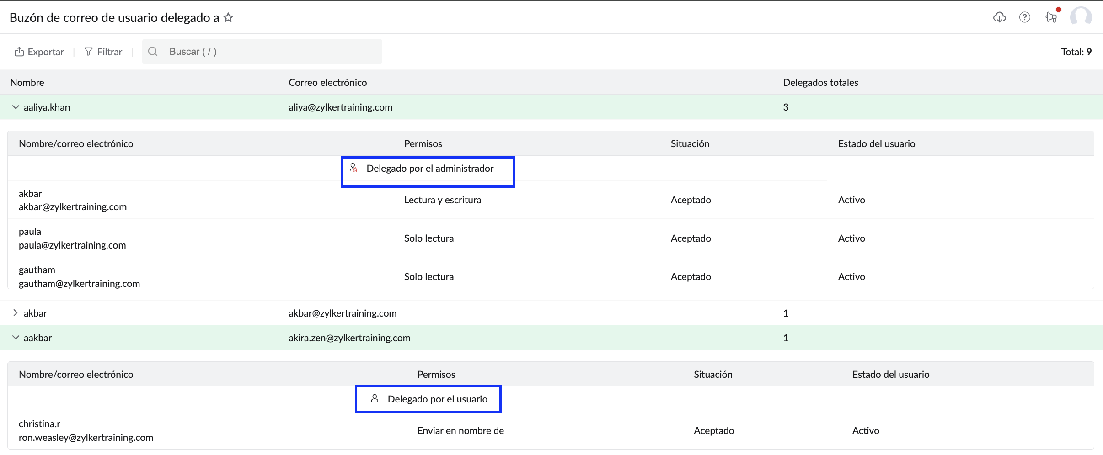The width and height of the screenshot is (1103, 455).
Task: Open the announcements megaphone icon
Action: pyautogui.click(x=1051, y=17)
